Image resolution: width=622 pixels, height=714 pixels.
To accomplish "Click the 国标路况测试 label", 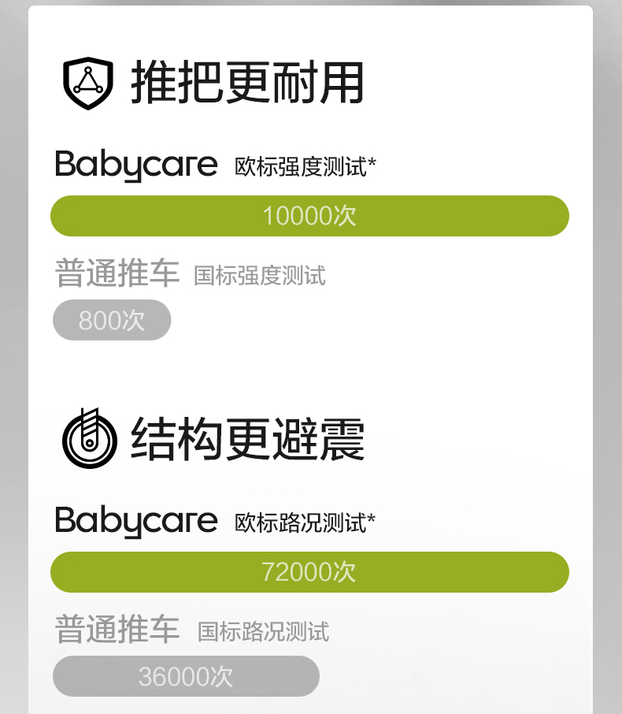I will pyautogui.click(x=264, y=632).
